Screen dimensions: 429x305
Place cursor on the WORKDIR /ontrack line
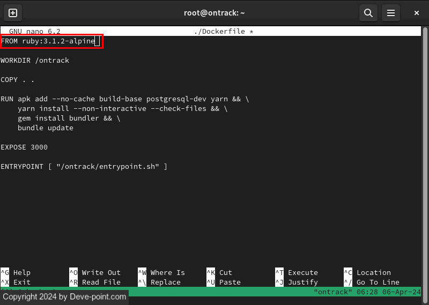(35, 61)
